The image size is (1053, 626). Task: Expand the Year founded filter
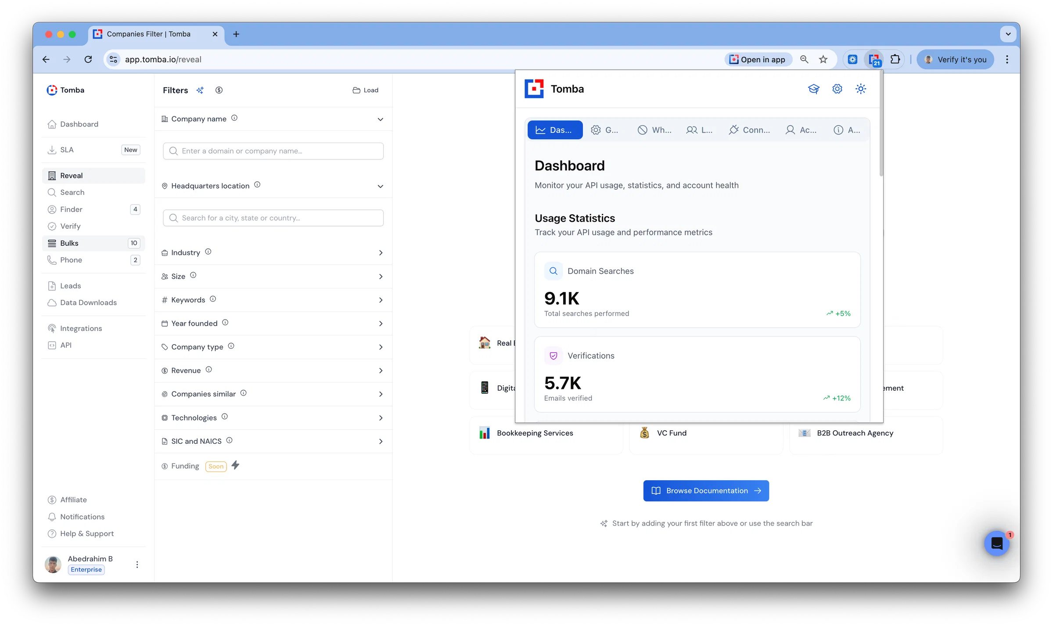381,324
